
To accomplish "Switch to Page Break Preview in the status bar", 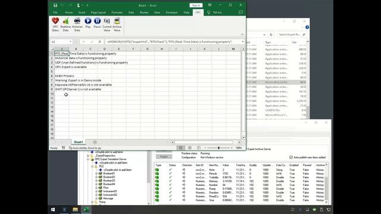I will 198,148.
